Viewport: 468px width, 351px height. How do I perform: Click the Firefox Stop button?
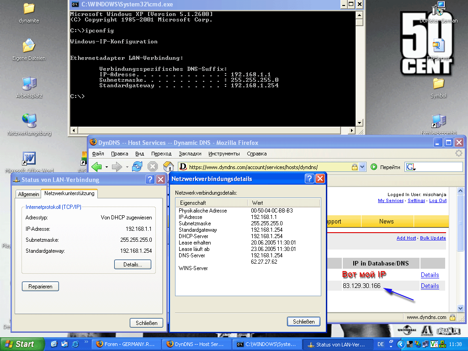coord(153,166)
